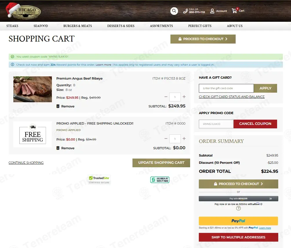The image size is (291, 248).
Task: Focus the gift card code input
Action: pyautogui.click(x=226, y=88)
